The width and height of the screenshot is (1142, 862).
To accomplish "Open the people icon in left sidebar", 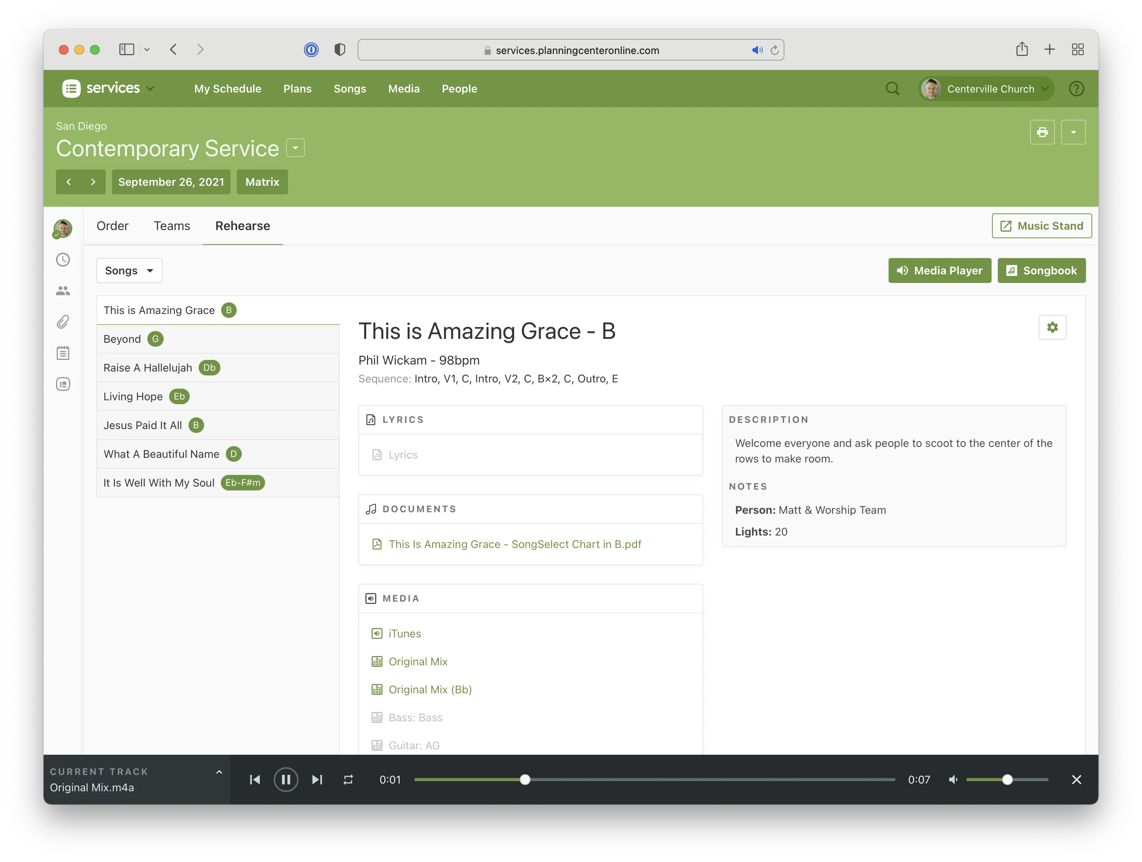I will tap(63, 291).
